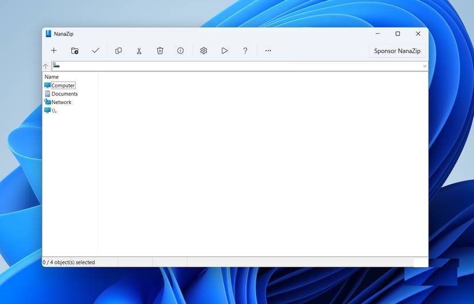
Task: Select the \\. device entry
Action: tap(54, 110)
